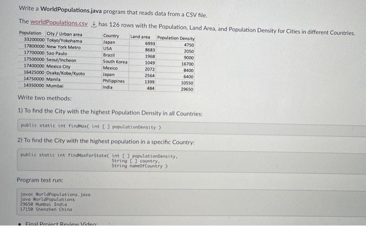Click the City / Urban area column header

click(64, 34)
